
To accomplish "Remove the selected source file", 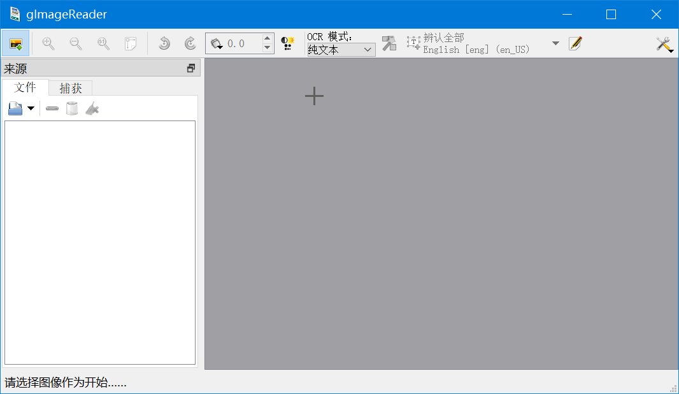I will (x=52, y=108).
